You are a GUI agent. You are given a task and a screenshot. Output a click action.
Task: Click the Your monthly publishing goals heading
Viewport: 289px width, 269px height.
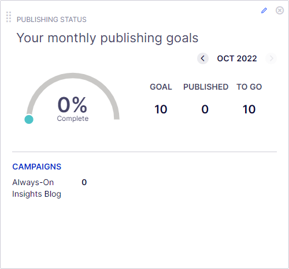[108, 38]
